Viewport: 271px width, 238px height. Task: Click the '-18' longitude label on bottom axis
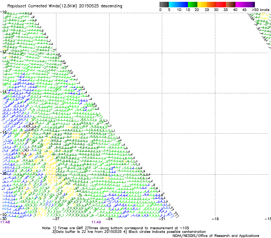(x=215, y=219)
